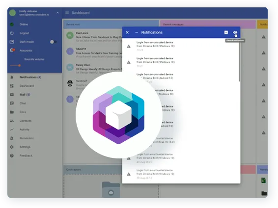This screenshot has width=278, height=208.
Task: Click the Notifications bell icon
Action: point(12,77)
